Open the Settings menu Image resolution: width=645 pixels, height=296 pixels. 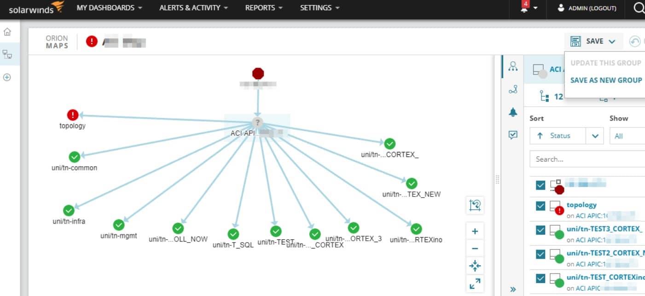(x=320, y=8)
